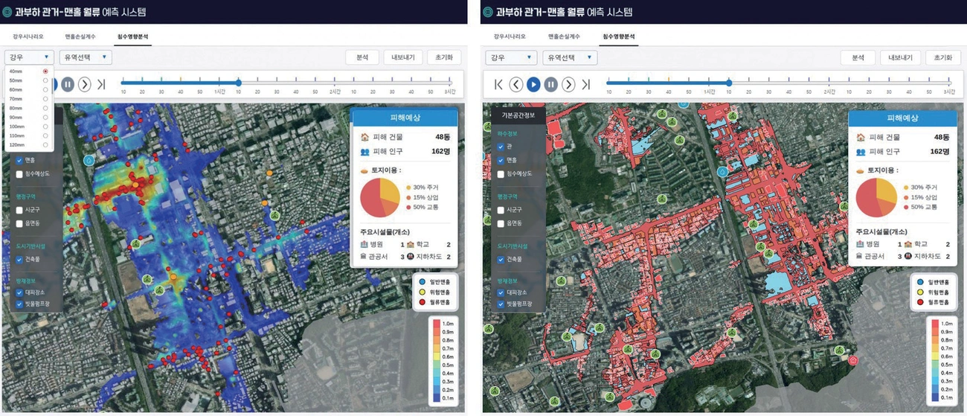
Task: Enable 읍면동 checkbox in right window
Action: point(501,223)
